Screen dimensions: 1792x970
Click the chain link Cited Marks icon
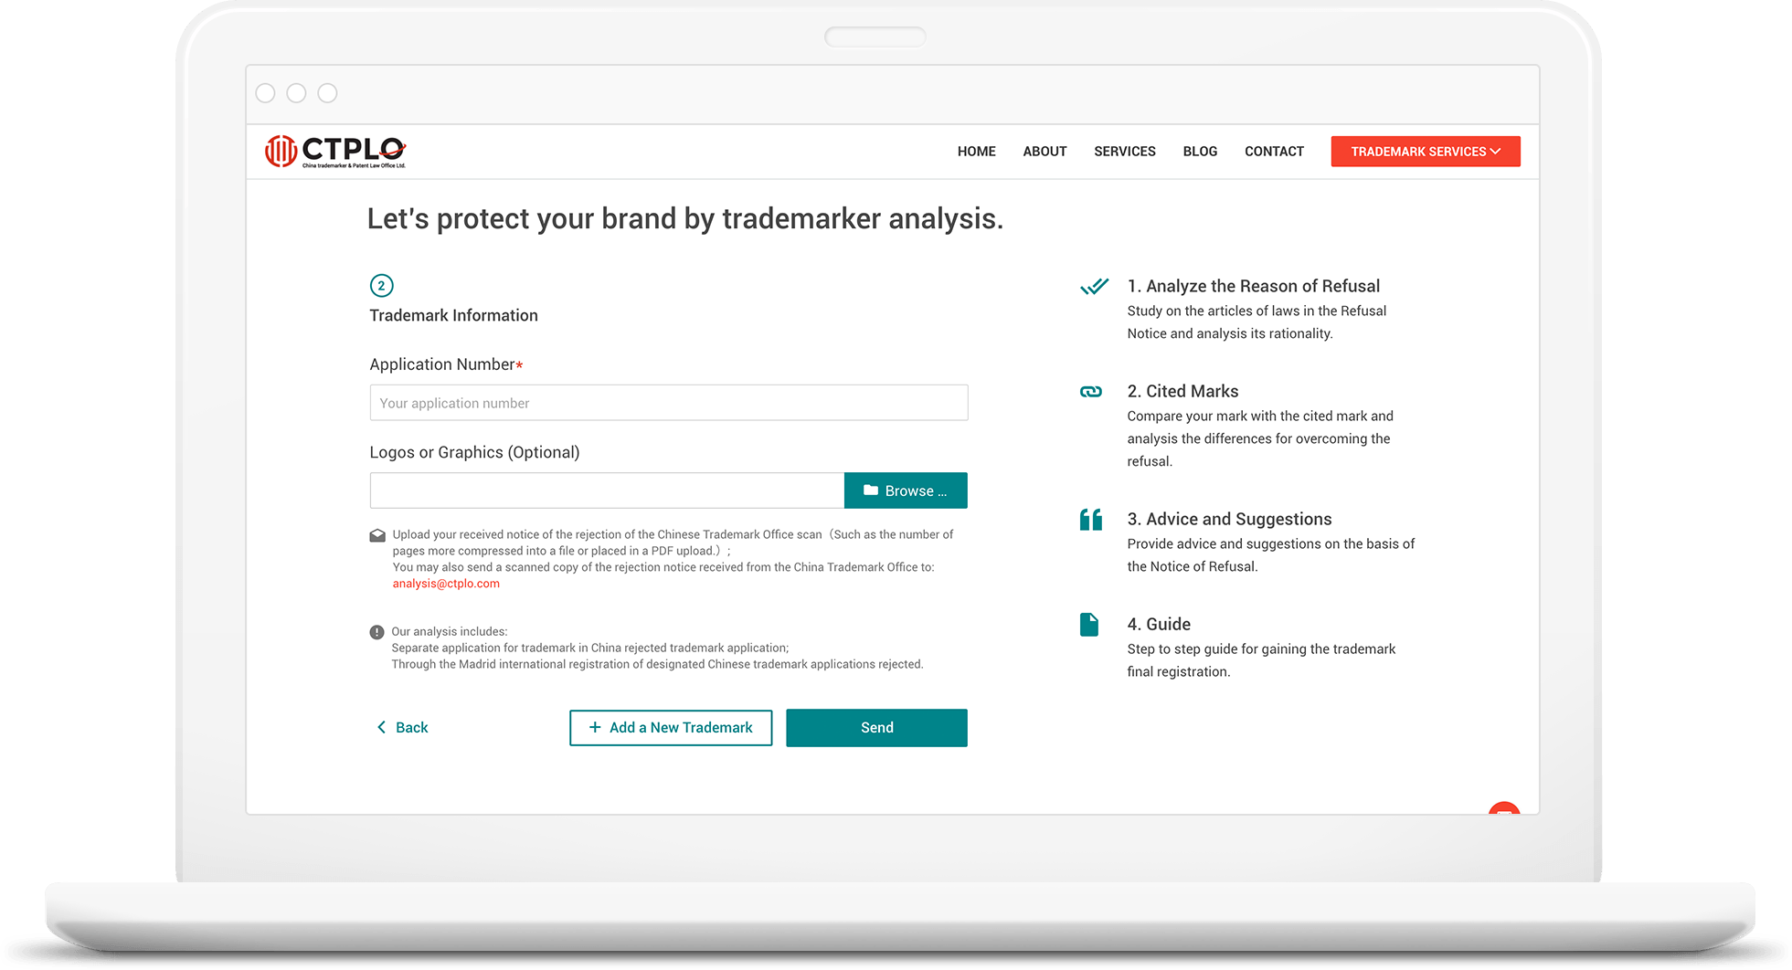pyautogui.click(x=1090, y=392)
